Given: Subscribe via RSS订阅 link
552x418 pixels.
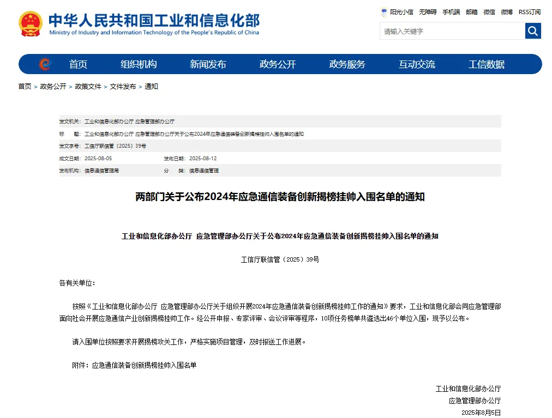Looking at the screenshot, I should pos(529,11).
